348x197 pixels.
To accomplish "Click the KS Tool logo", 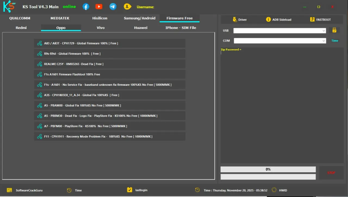I will (9, 6).
